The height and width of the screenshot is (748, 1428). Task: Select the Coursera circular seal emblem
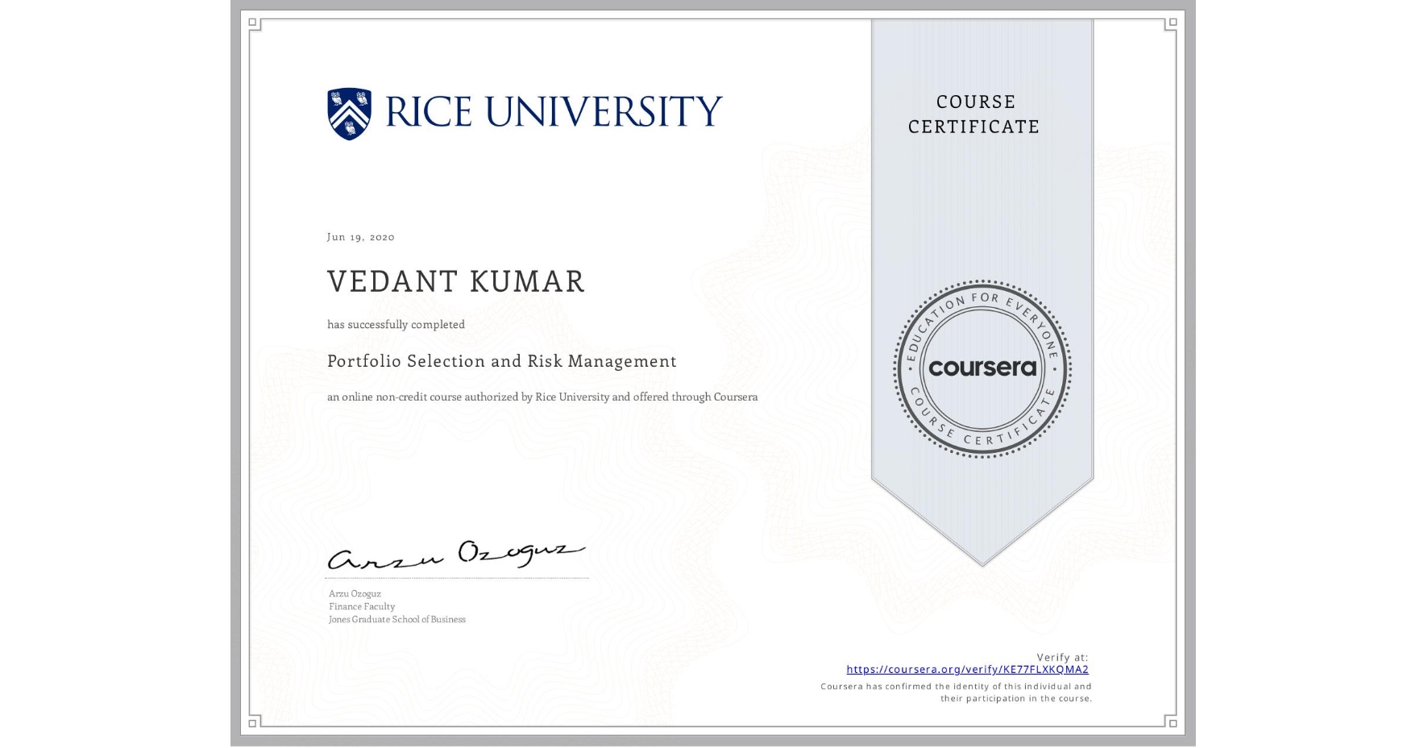982,369
